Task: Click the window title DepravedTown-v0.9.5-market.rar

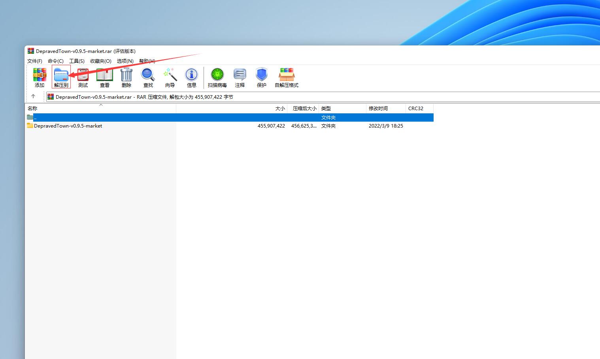Action: tap(74, 51)
